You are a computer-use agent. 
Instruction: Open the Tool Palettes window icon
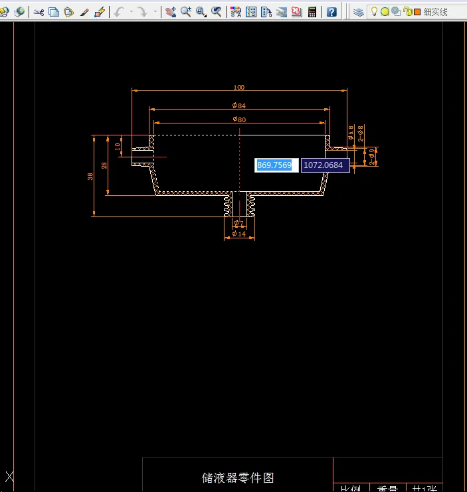click(266, 12)
